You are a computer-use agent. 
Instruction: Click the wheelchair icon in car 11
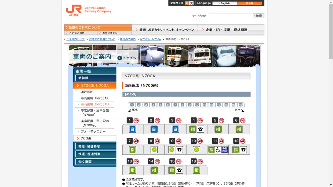coord(218,150)
